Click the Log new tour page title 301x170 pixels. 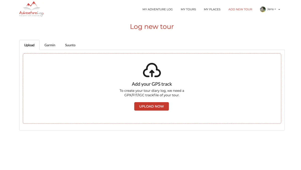(152, 27)
